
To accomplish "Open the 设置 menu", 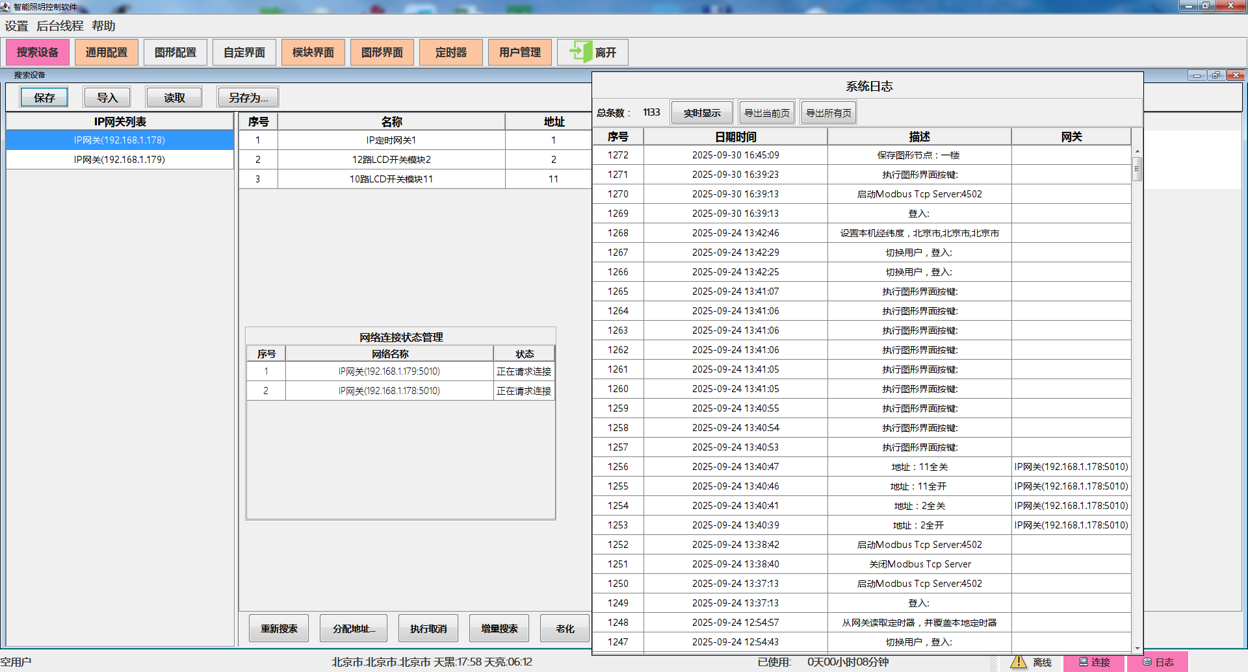I will point(17,26).
